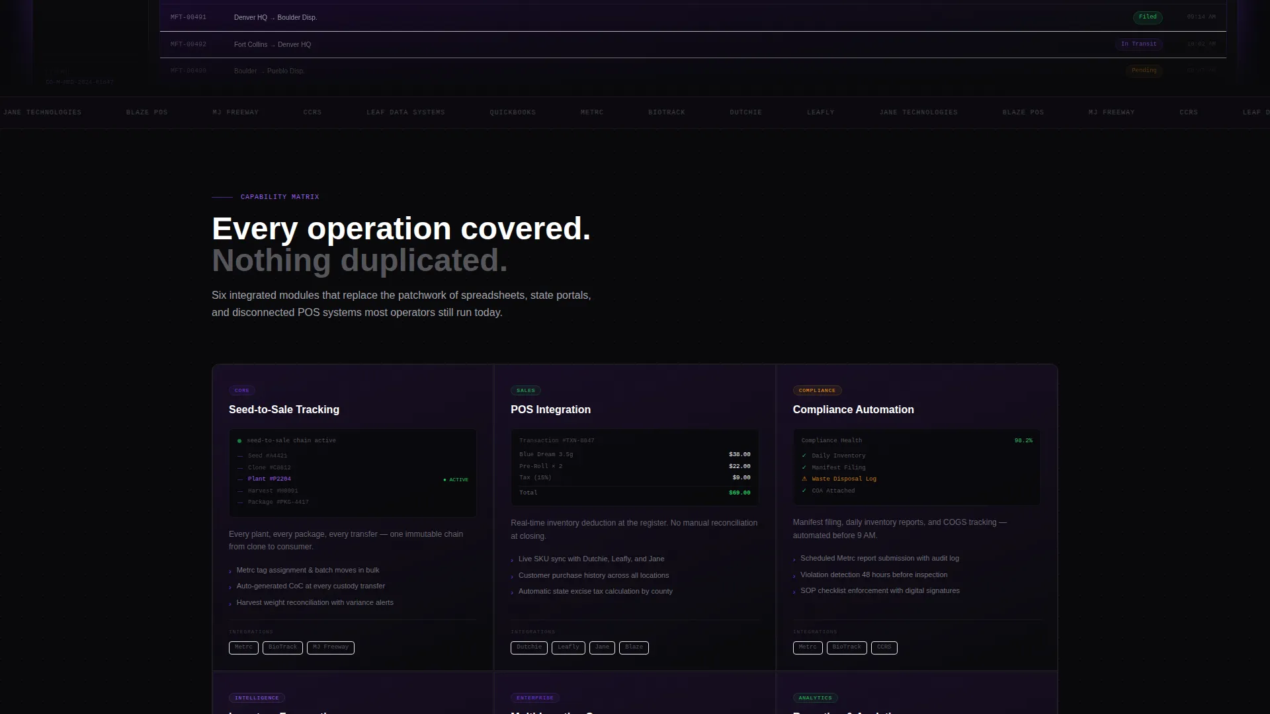The height and width of the screenshot is (714, 1270).
Task: Click METRC in the partner ticker
Action: click(x=592, y=112)
